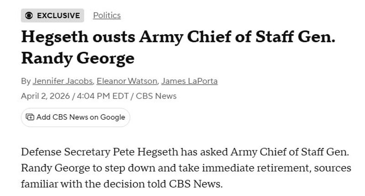The width and height of the screenshot is (365, 196).
Task: Click the "By" byline label
Action: (26, 81)
